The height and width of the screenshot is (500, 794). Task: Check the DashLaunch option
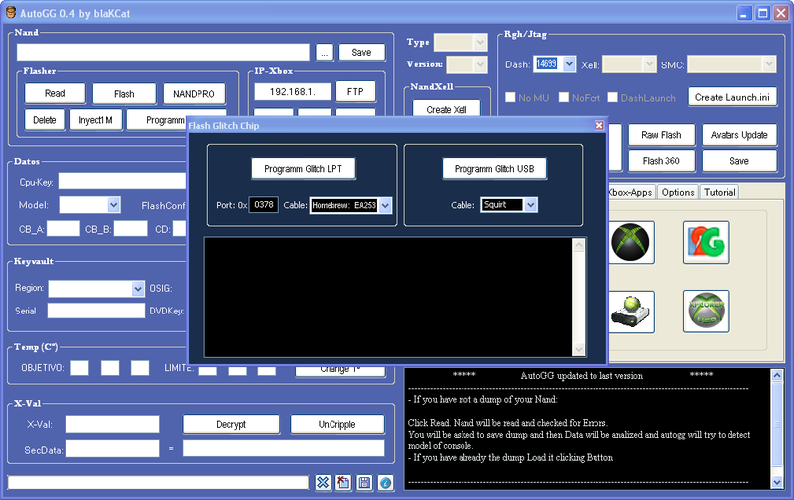click(612, 97)
